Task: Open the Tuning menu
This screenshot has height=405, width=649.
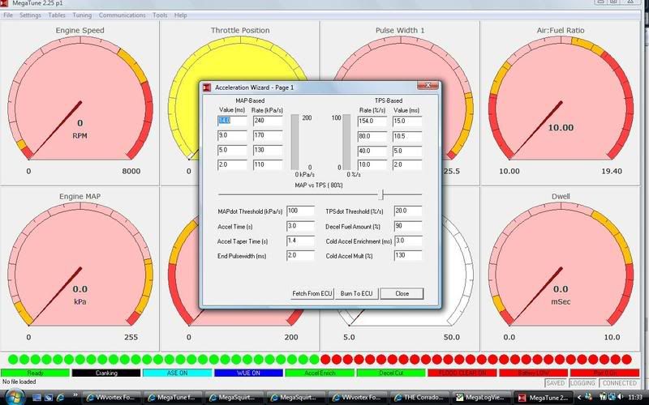Action: coord(82,15)
